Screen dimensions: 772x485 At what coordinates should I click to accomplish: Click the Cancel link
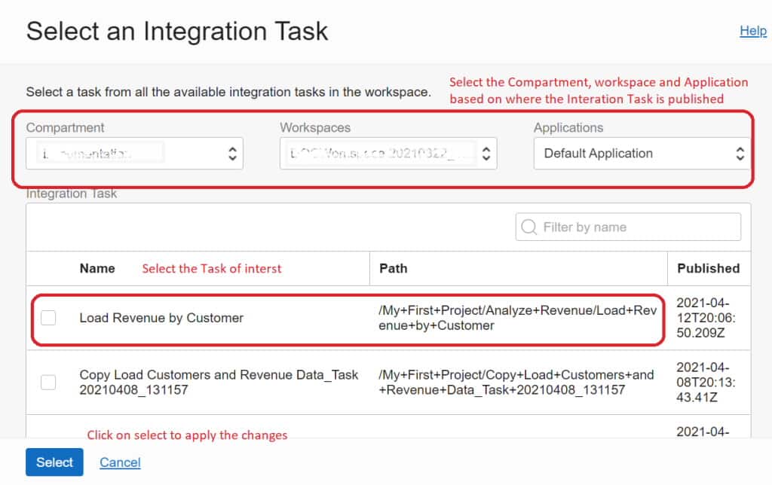119,462
